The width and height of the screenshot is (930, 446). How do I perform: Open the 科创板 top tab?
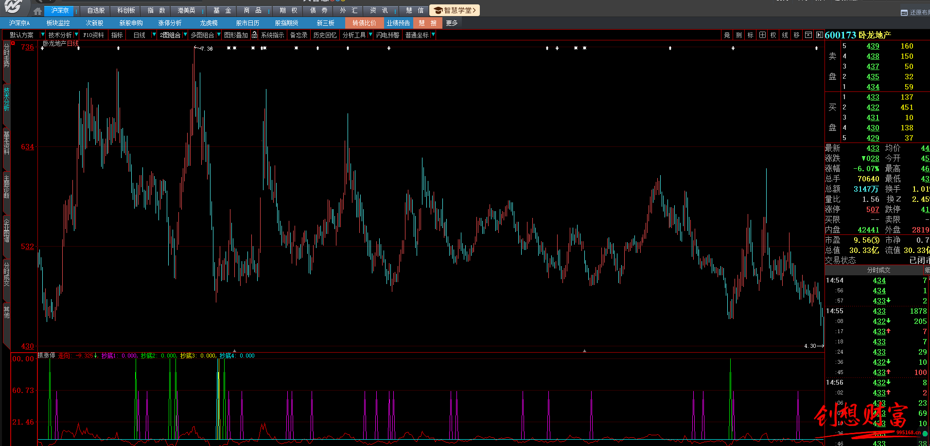(126, 10)
